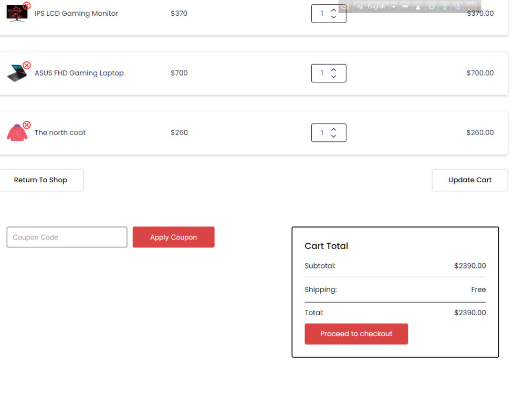Expand the language toolbar dropdown arrow

coord(393,7)
